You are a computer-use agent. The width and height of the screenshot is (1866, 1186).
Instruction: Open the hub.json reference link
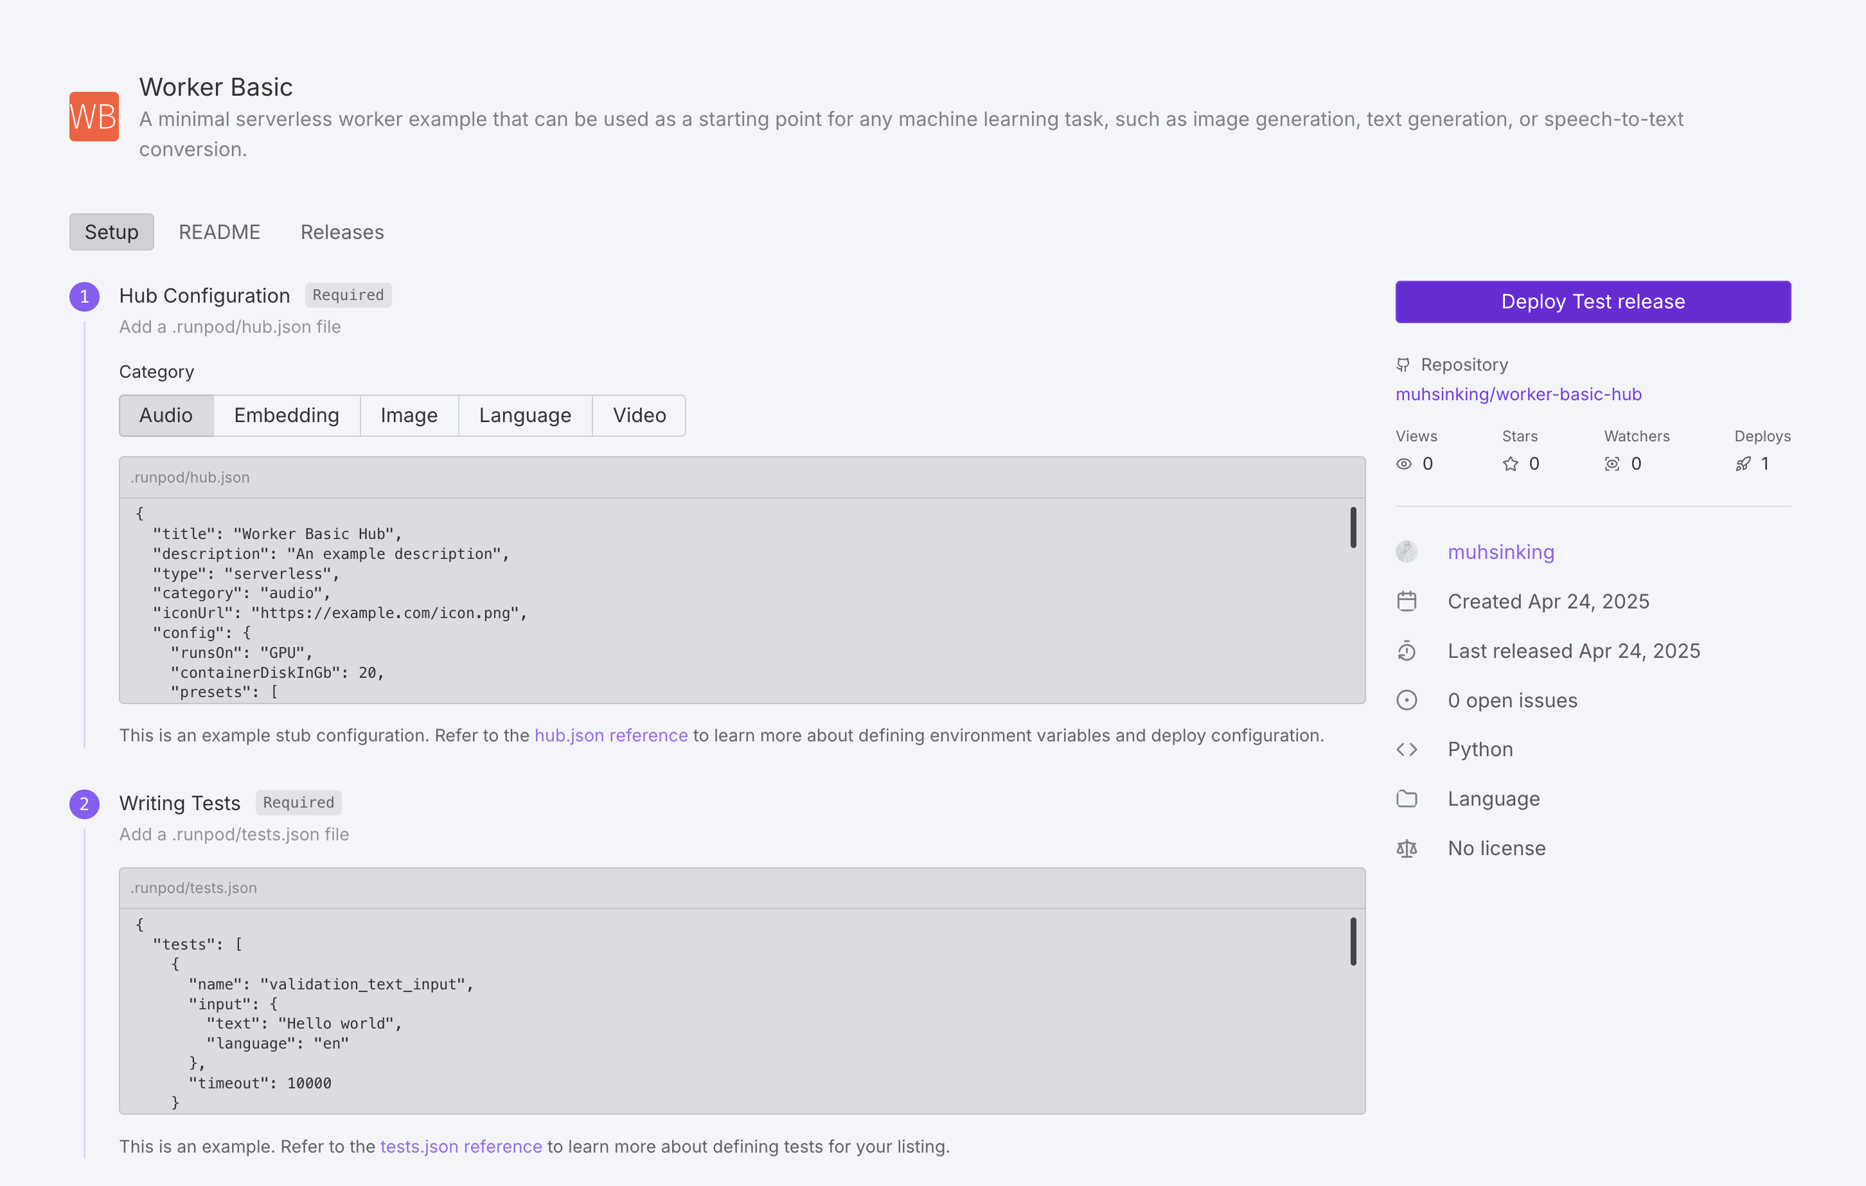(610, 736)
